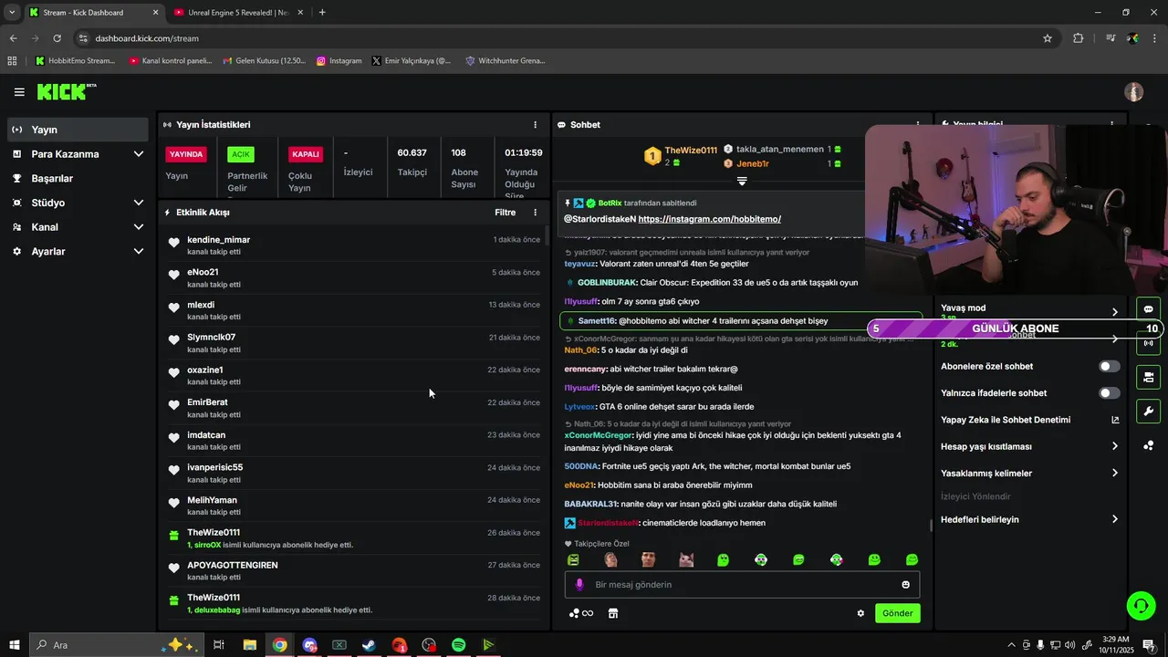Open the Gelen Kutusu bookmark
Viewport: 1168px width, 657px height.
pos(263,61)
